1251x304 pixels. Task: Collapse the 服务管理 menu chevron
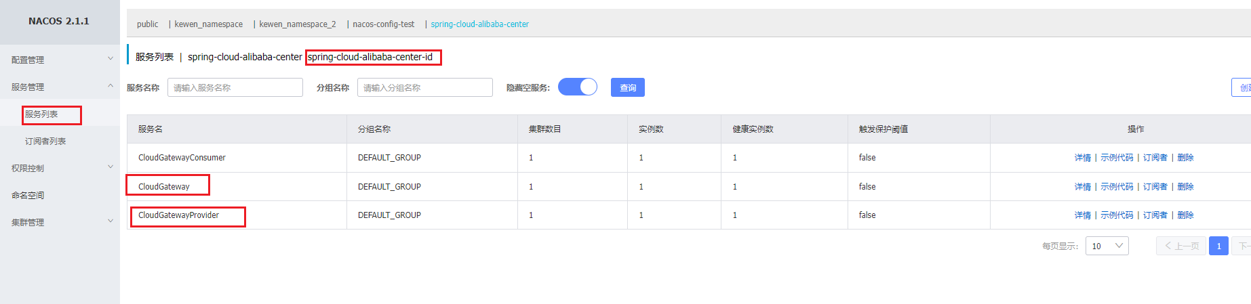pyautogui.click(x=111, y=86)
